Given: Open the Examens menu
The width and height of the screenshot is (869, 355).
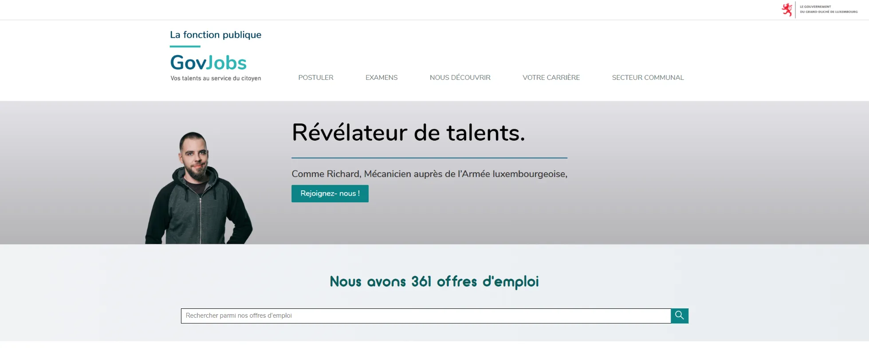Looking at the screenshot, I should [381, 78].
